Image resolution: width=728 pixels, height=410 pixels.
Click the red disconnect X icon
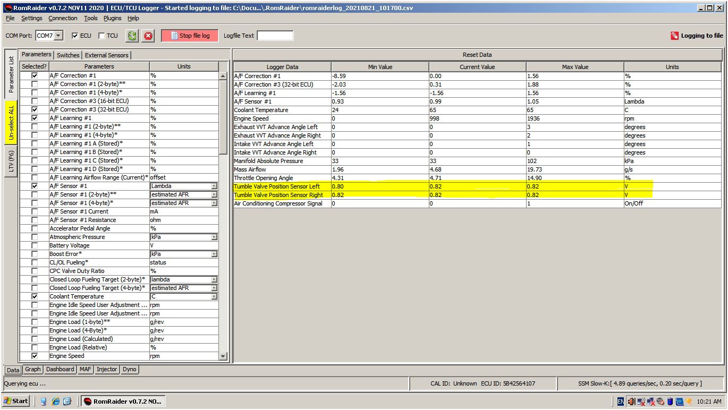[148, 36]
